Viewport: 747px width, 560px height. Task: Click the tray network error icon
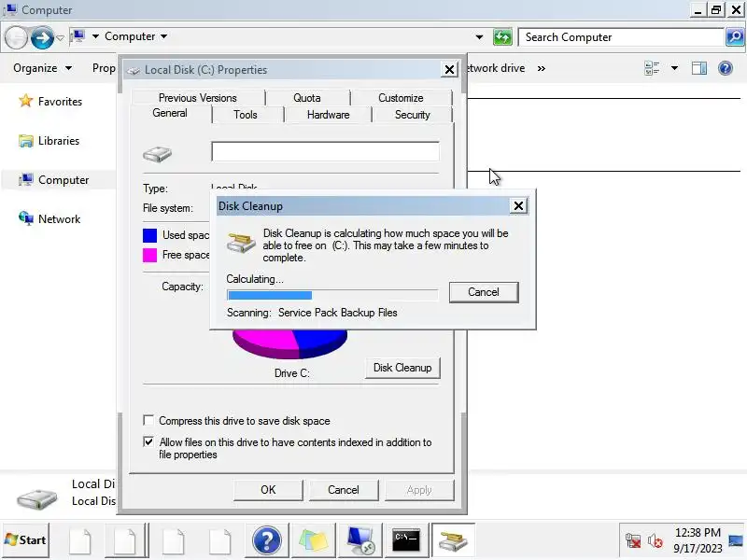point(633,540)
